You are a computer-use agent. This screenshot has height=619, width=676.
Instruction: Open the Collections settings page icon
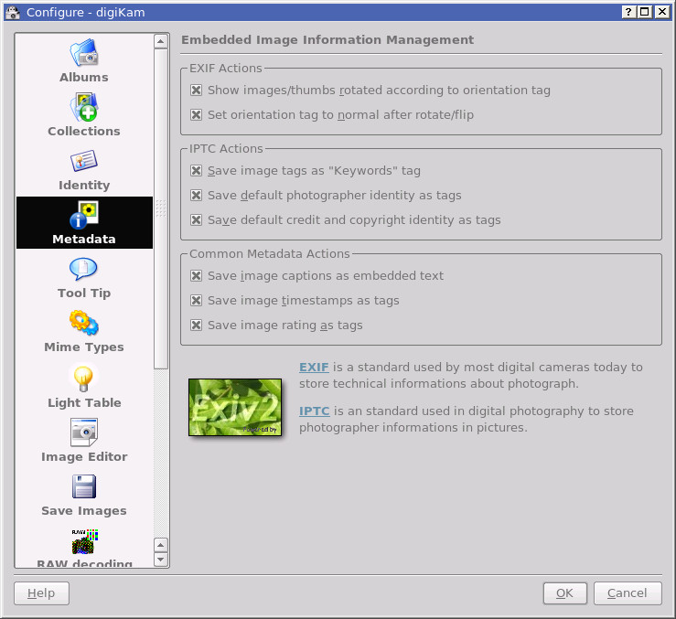[84, 107]
